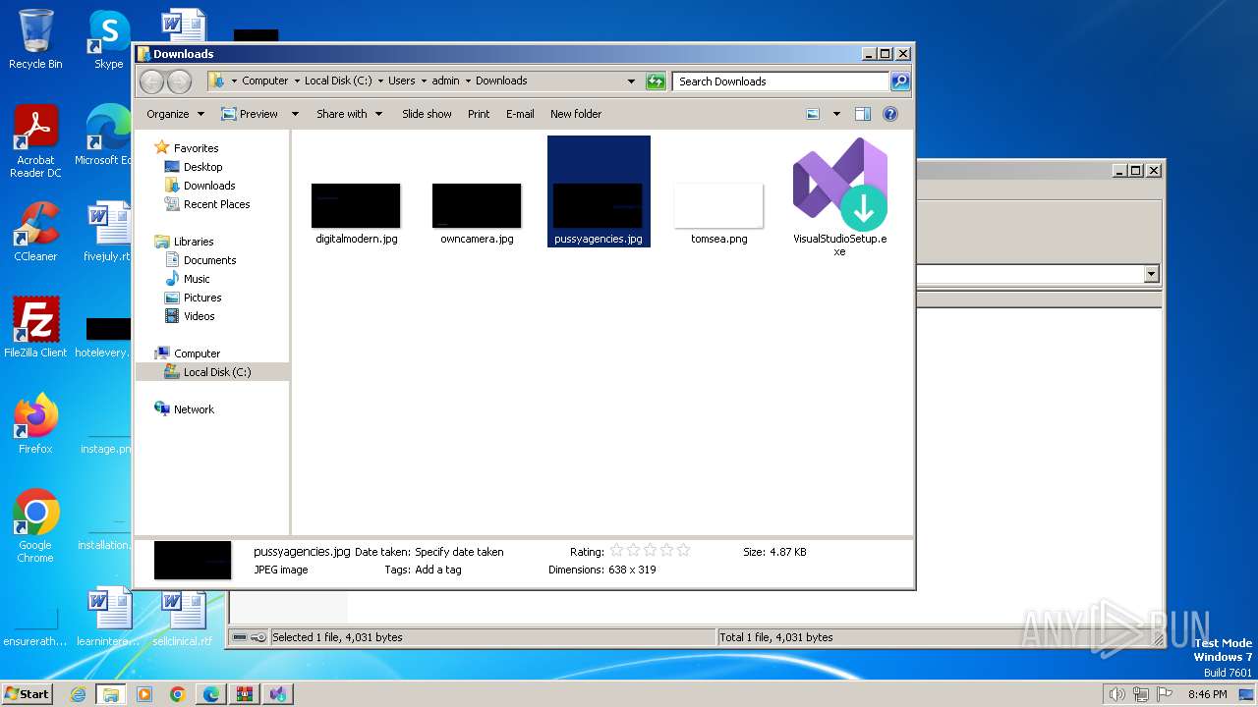Select tomsea.png file
Viewport: 1258px width, 707px height.
pyautogui.click(x=718, y=213)
